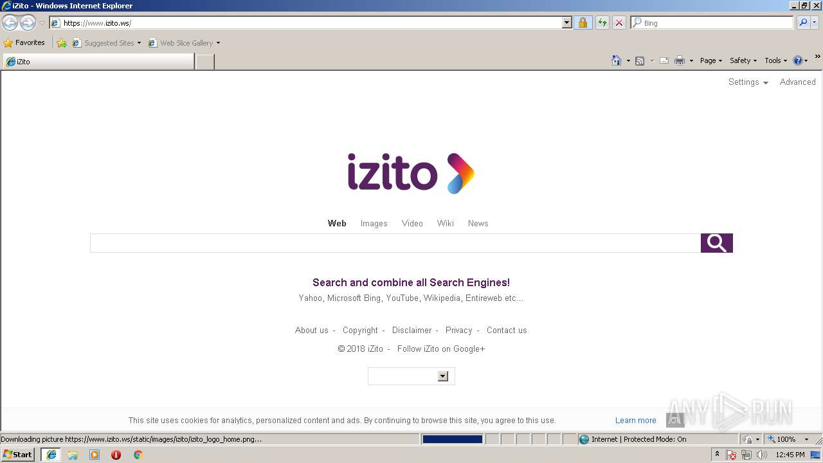Image resolution: width=823 pixels, height=463 pixels.
Task: Switch to Video search tab
Action: tap(412, 224)
